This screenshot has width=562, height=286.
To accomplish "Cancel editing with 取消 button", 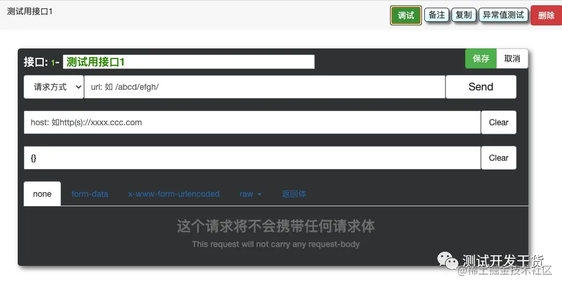I will click(512, 58).
